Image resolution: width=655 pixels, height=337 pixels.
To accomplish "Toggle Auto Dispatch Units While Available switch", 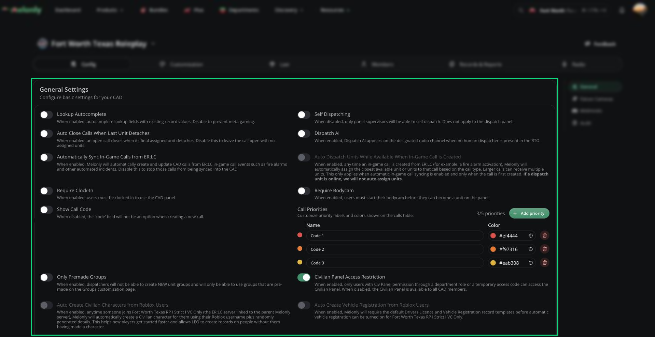I will tap(304, 157).
